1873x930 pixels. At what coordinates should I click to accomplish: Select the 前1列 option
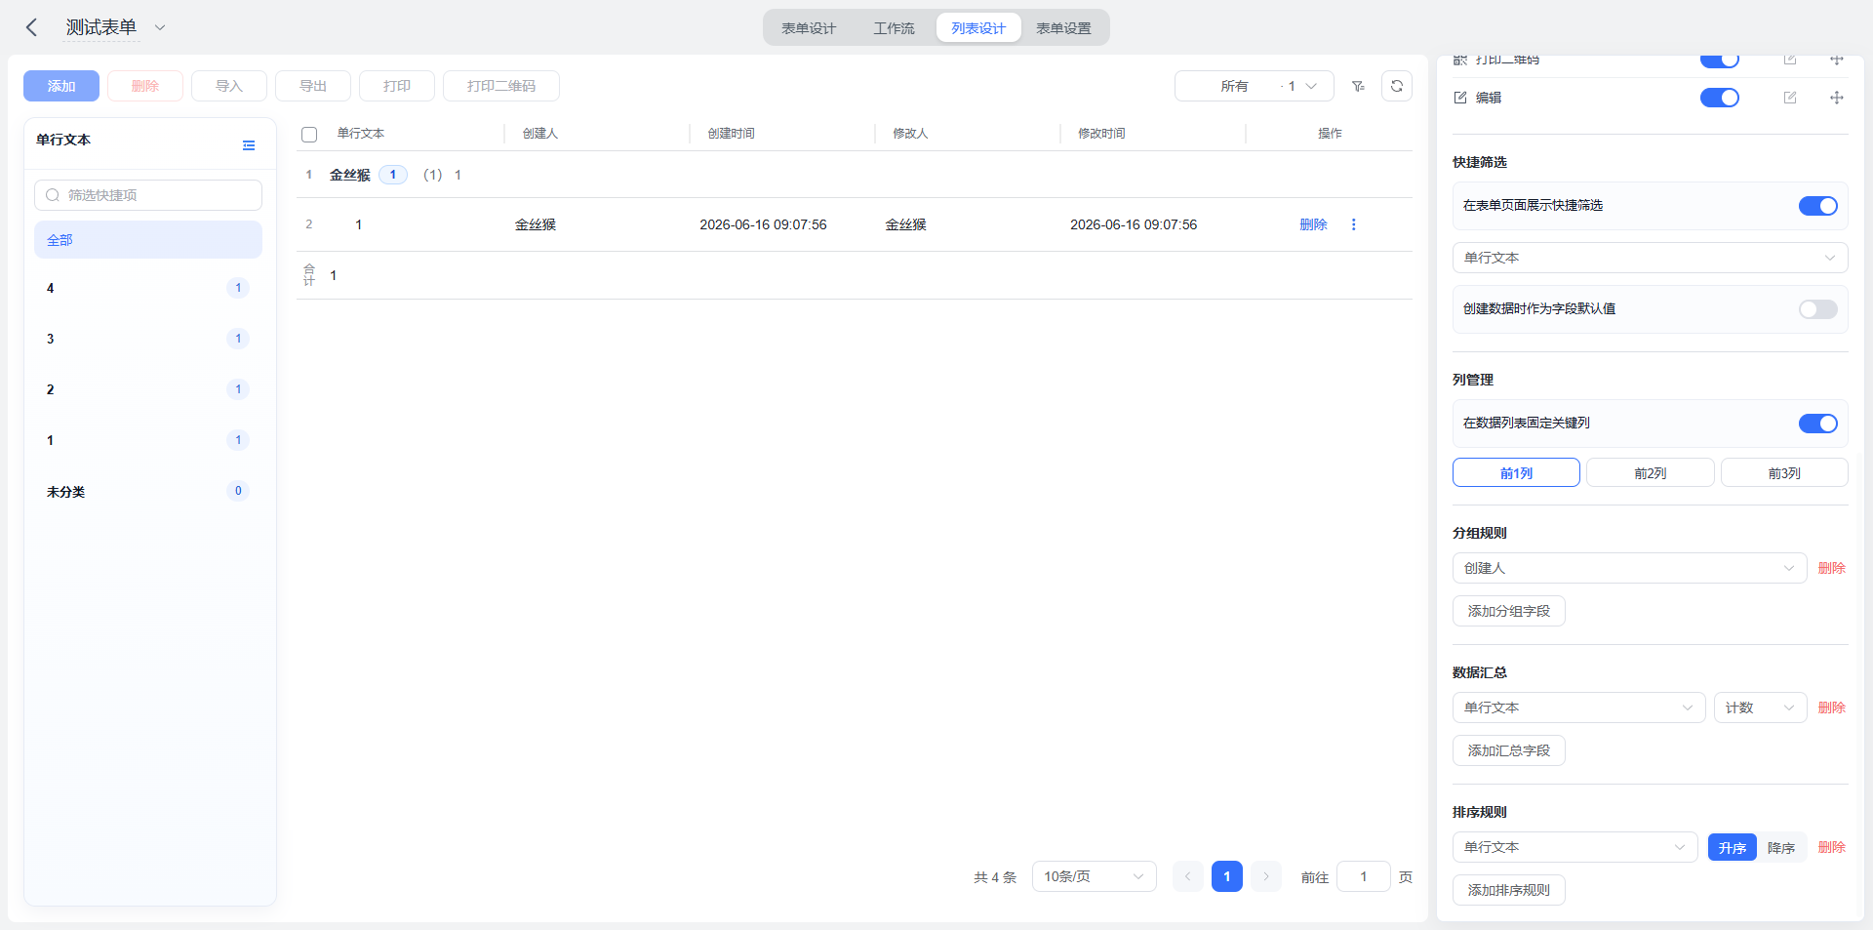click(x=1516, y=472)
